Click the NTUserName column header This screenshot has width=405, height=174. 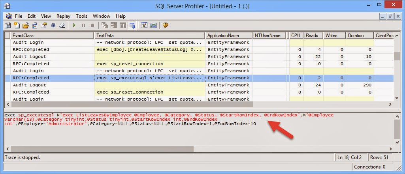tap(269, 36)
